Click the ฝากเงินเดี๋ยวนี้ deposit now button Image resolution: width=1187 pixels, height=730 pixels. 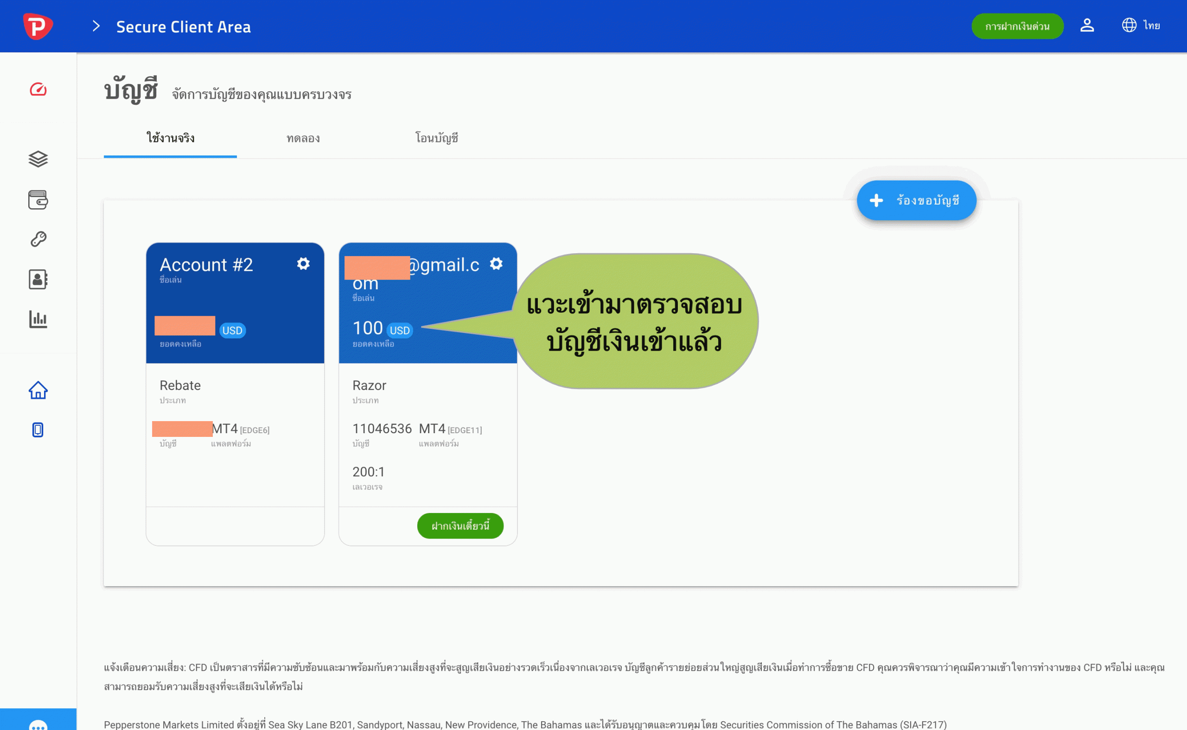[460, 526]
